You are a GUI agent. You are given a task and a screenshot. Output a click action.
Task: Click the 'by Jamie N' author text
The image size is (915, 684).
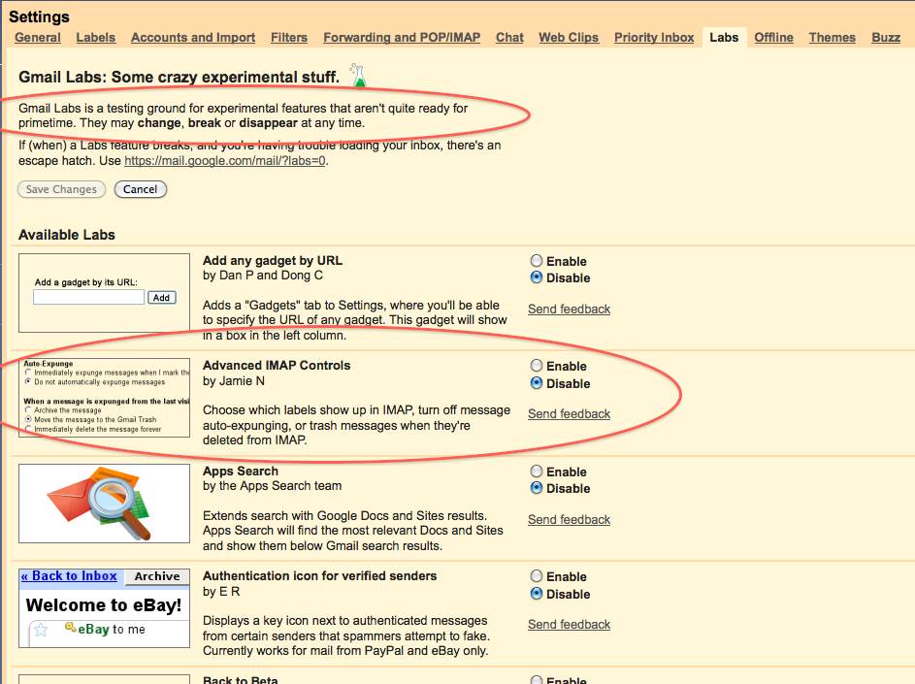234,381
